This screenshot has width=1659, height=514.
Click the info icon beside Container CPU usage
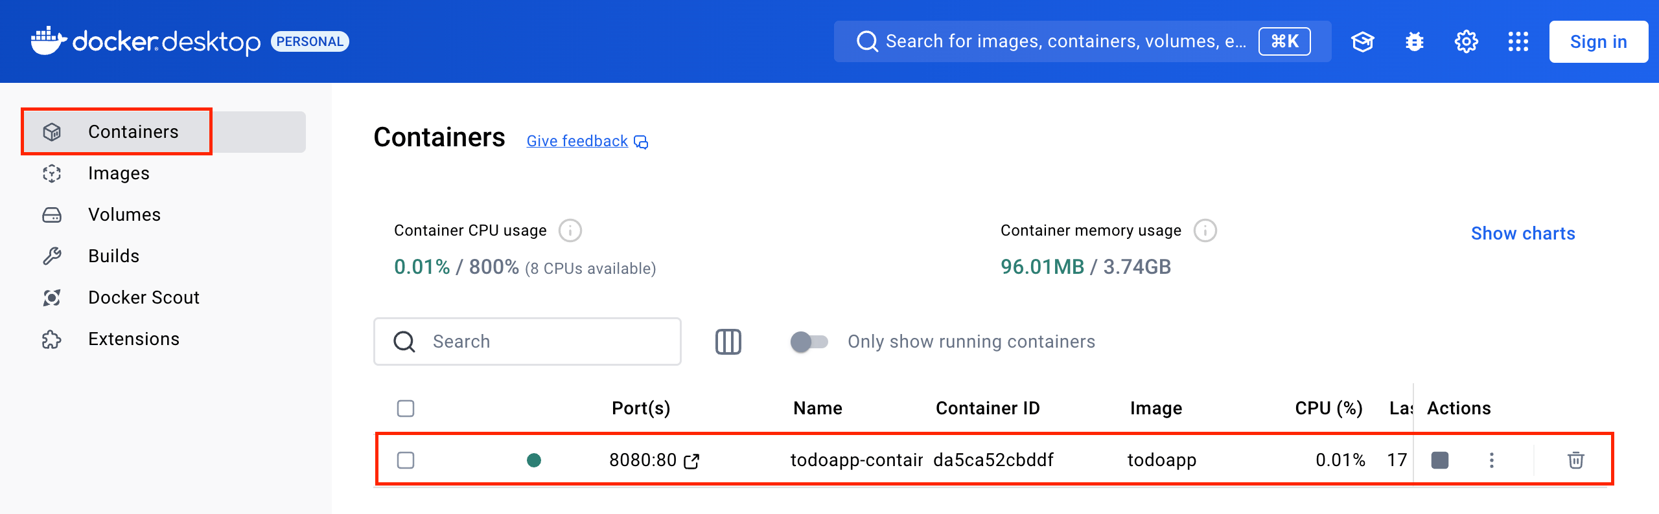570,230
